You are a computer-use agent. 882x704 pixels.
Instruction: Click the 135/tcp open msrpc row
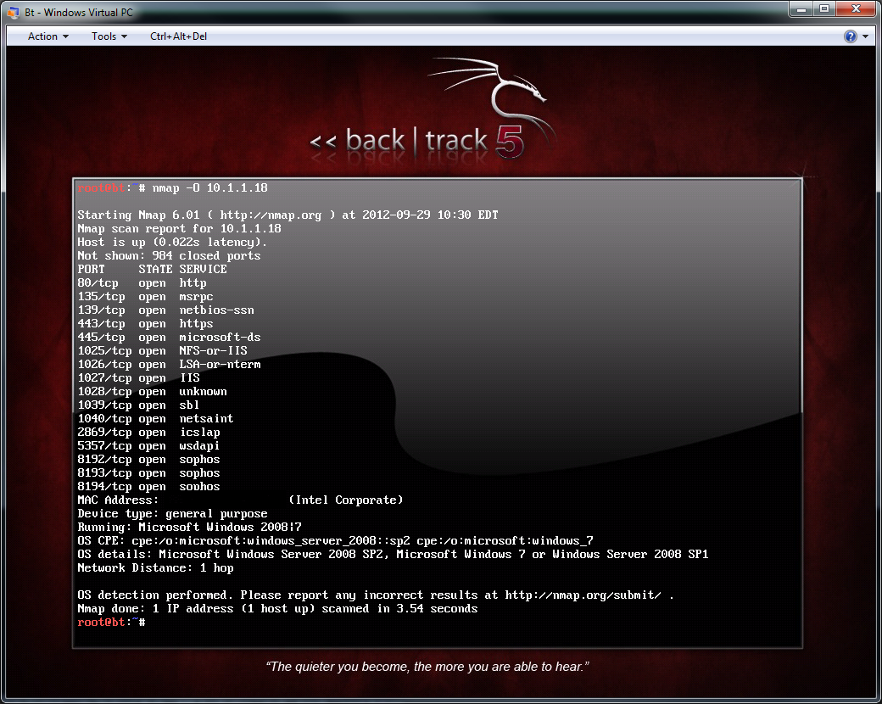pos(145,297)
